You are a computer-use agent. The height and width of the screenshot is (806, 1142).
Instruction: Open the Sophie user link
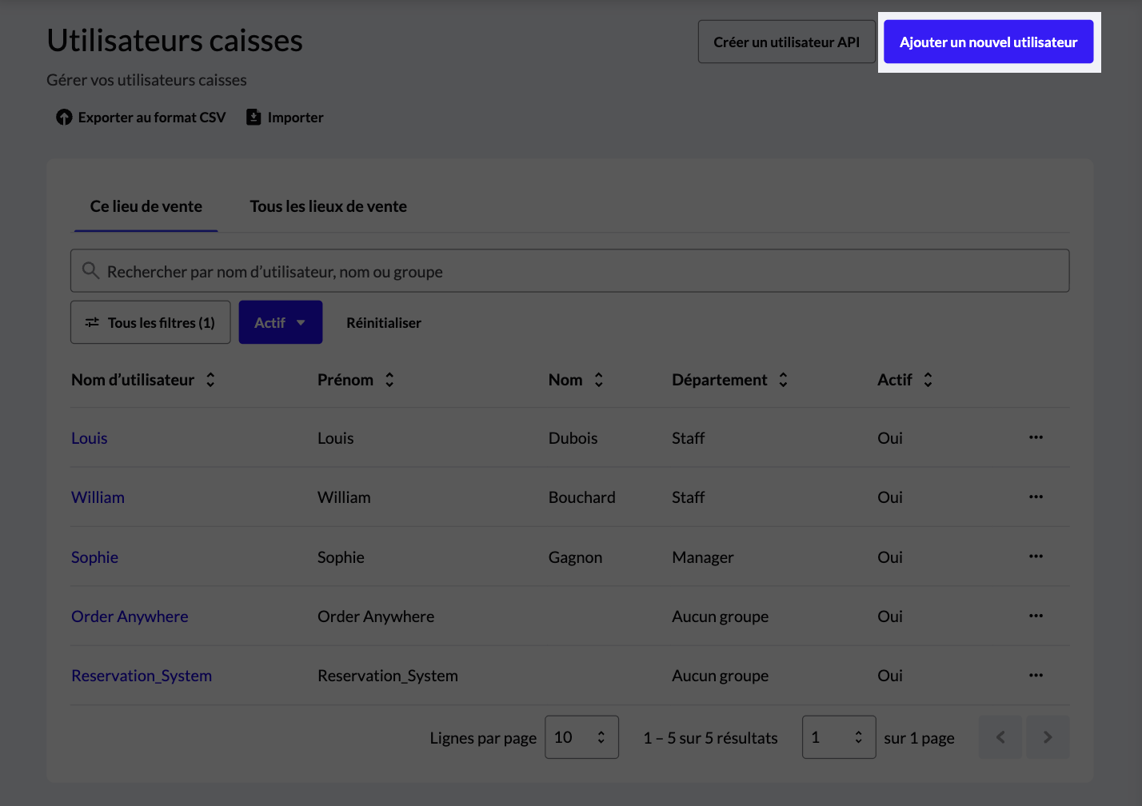(x=94, y=557)
